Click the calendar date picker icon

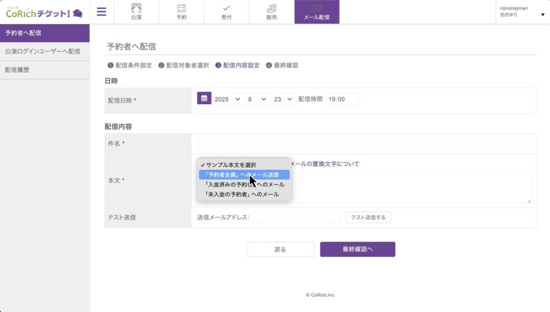[x=204, y=99]
